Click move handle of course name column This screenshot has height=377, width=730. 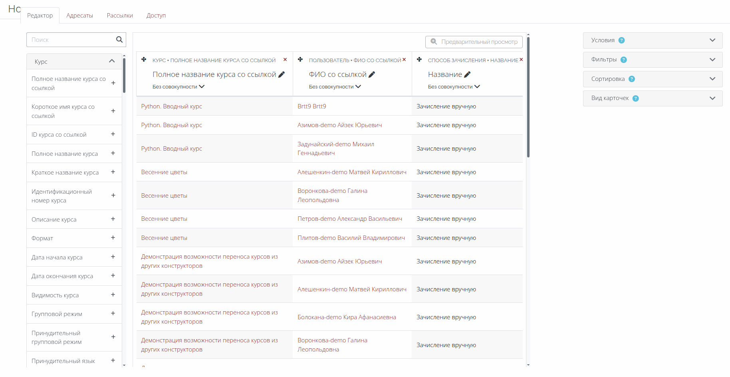(x=144, y=60)
